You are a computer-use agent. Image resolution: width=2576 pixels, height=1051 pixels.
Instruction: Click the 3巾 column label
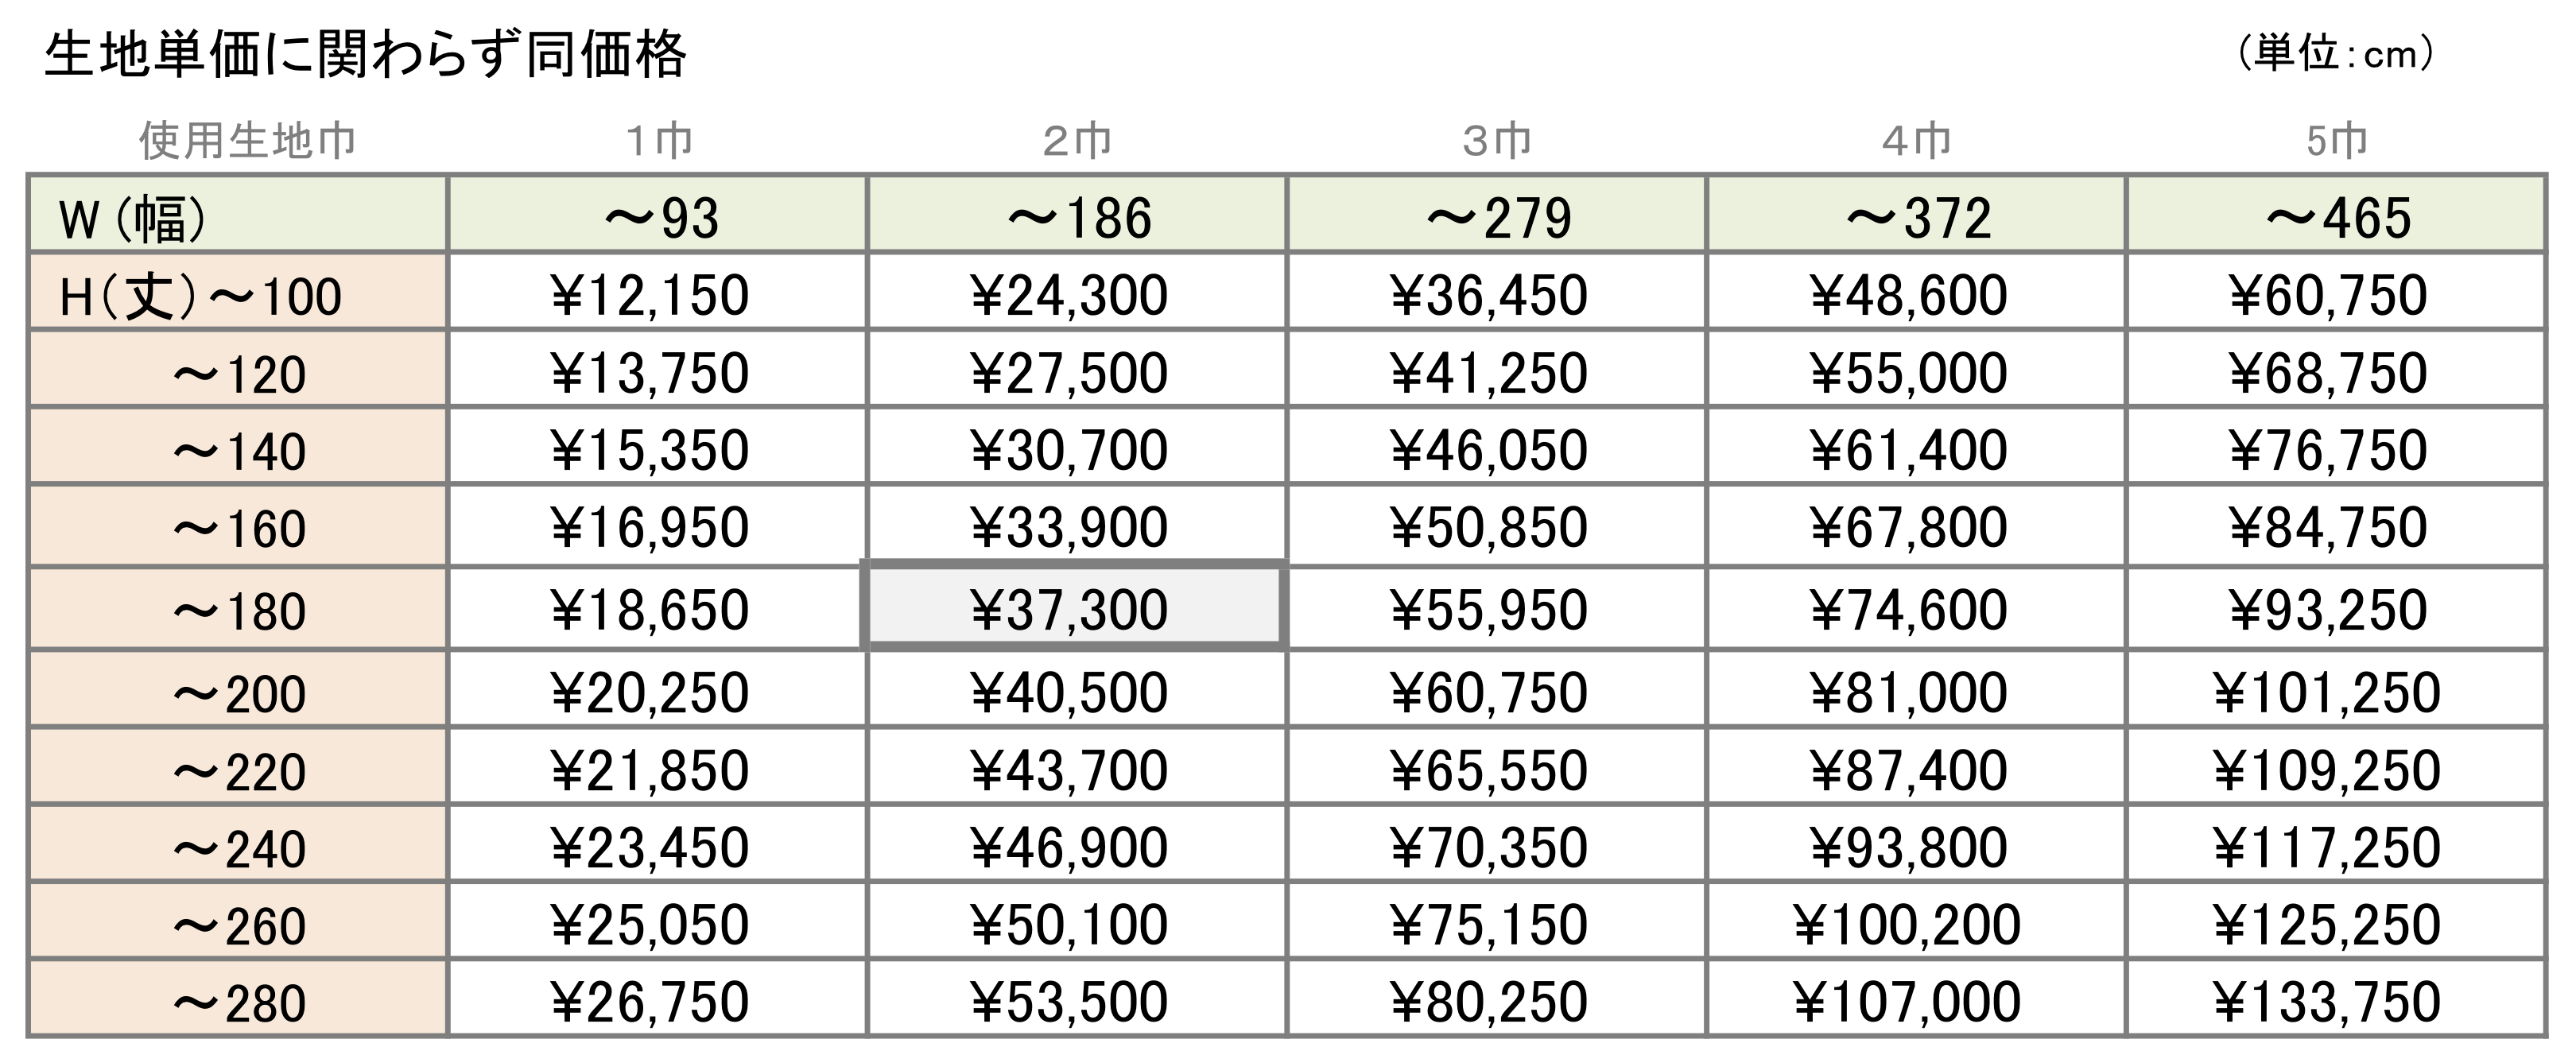click(x=1496, y=140)
